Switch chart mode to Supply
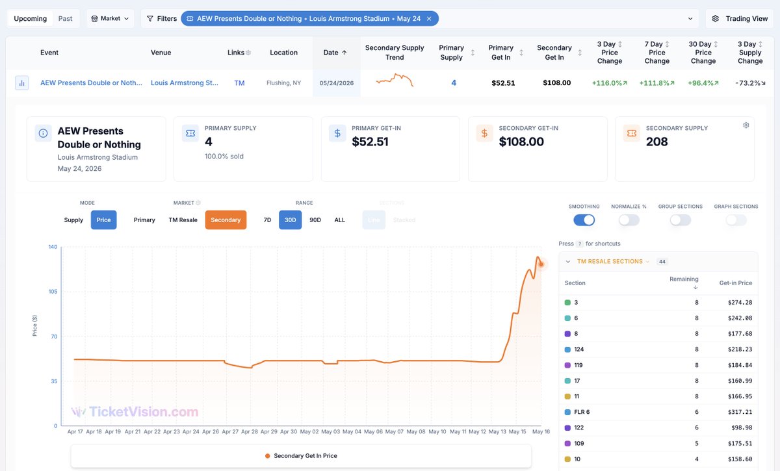Image resolution: width=780 pixels, height=471 pixels. 73,220
